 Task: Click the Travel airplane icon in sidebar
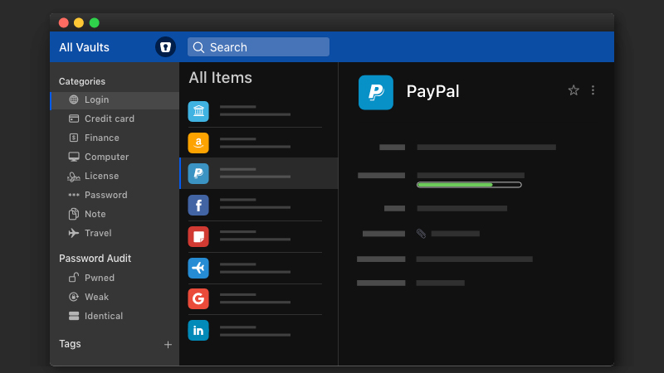(74, 233)
